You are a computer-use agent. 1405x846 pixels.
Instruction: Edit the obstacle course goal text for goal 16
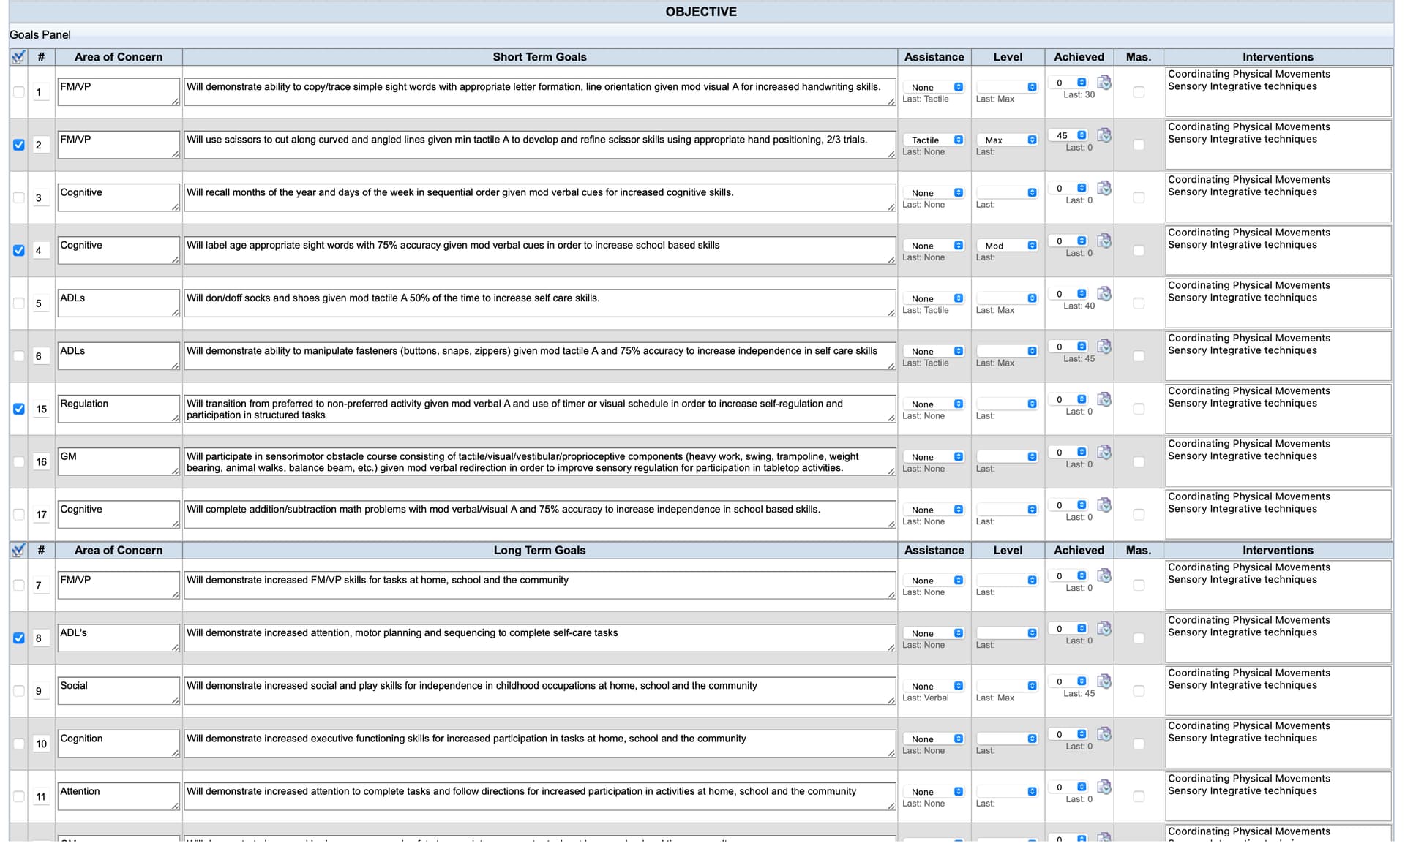tap(540, 461)
